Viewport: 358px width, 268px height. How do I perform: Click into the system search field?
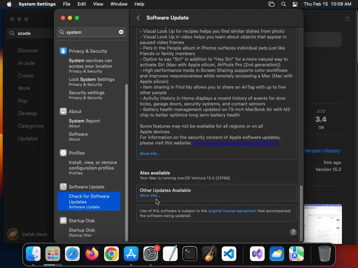91,32
